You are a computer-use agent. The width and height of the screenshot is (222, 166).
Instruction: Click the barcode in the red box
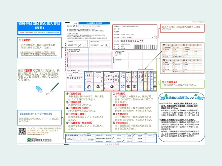click(145, 47)
